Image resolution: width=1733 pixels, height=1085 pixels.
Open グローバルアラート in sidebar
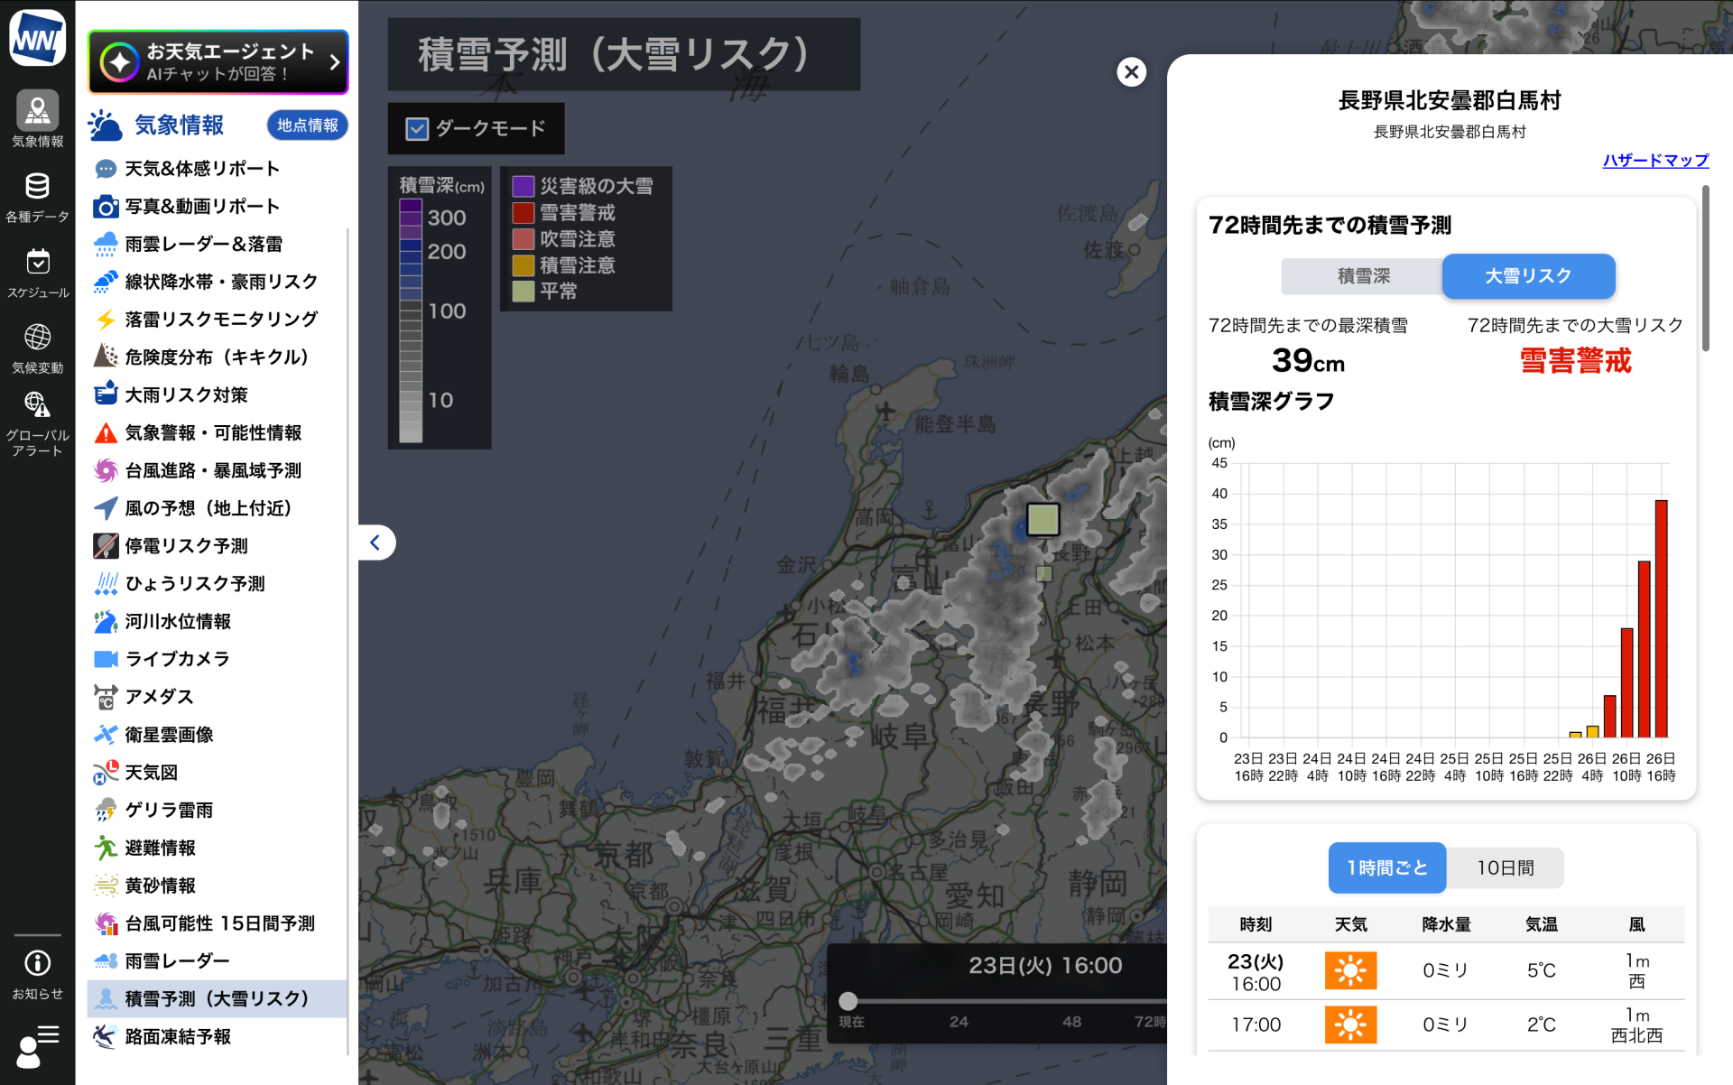click(x=37, y=406)
